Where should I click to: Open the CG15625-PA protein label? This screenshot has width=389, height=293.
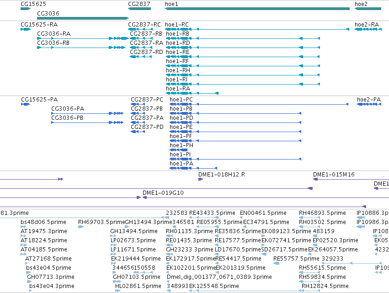click(39, 100)
